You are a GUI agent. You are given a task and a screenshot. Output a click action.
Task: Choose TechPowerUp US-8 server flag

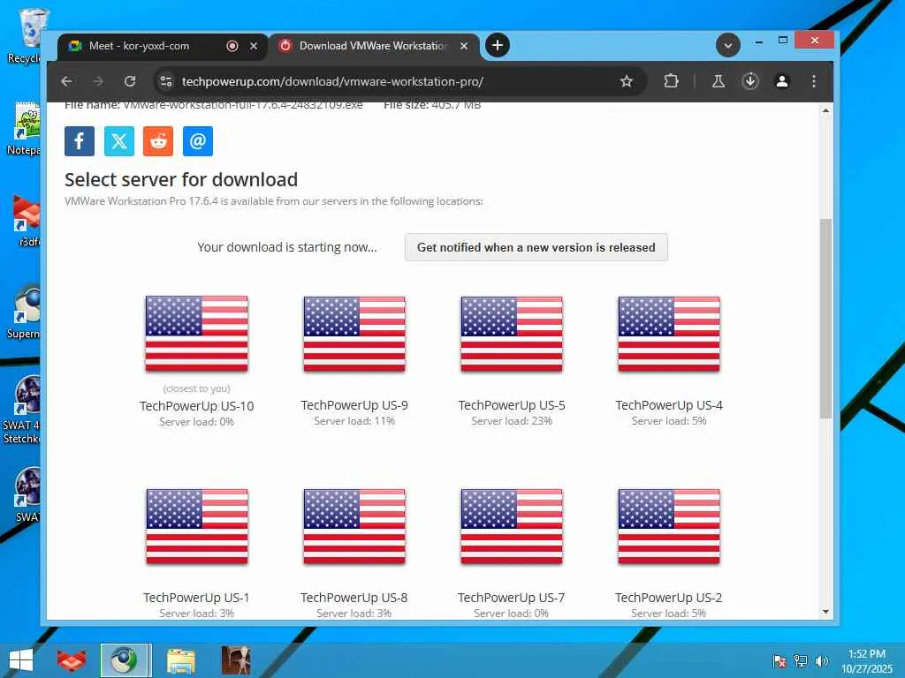pyautogui.click(x=354, y=526)
